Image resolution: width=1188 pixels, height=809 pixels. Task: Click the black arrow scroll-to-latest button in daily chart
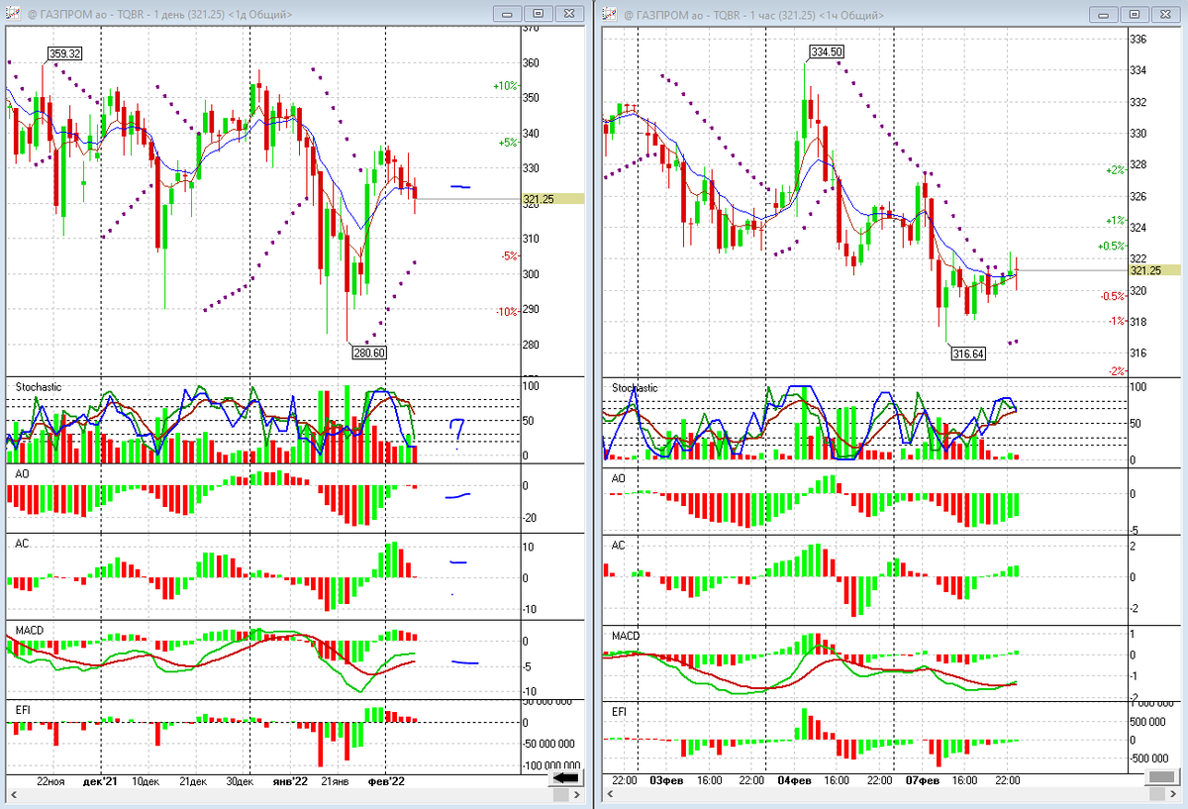click(x=565, y=779)
